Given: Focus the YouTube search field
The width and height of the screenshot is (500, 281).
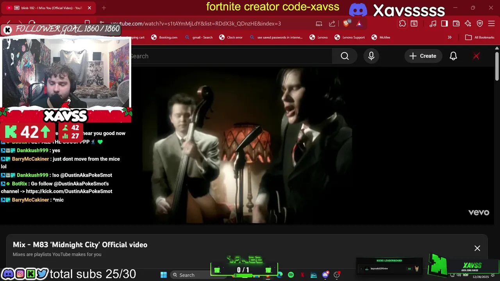Looking at the screenshot, I should (230, 56).
